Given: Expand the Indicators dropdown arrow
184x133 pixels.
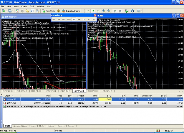Looking at the screenshot, I should [129, 11].
